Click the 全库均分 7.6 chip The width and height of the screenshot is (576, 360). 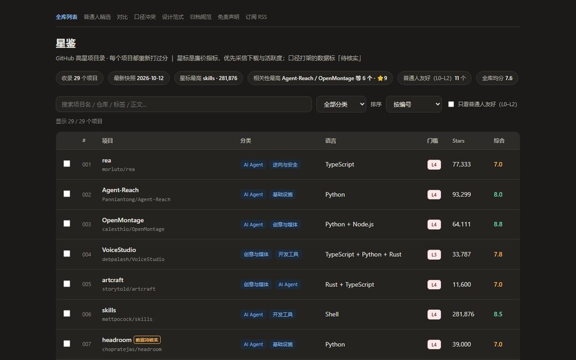497,78
